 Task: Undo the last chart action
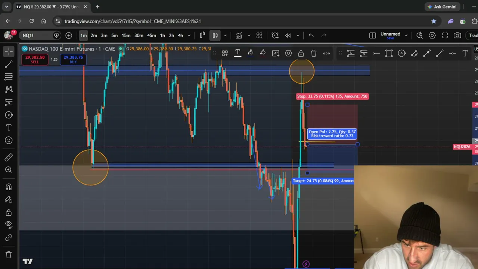click(x=311, y=35)
